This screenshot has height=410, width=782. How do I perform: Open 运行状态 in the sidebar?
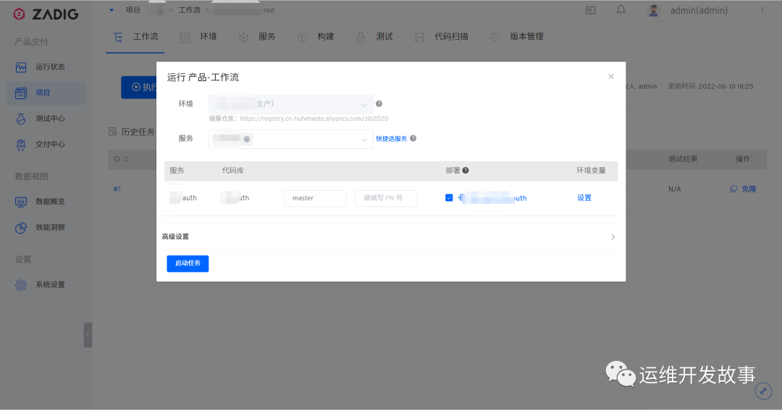point(49,67)
